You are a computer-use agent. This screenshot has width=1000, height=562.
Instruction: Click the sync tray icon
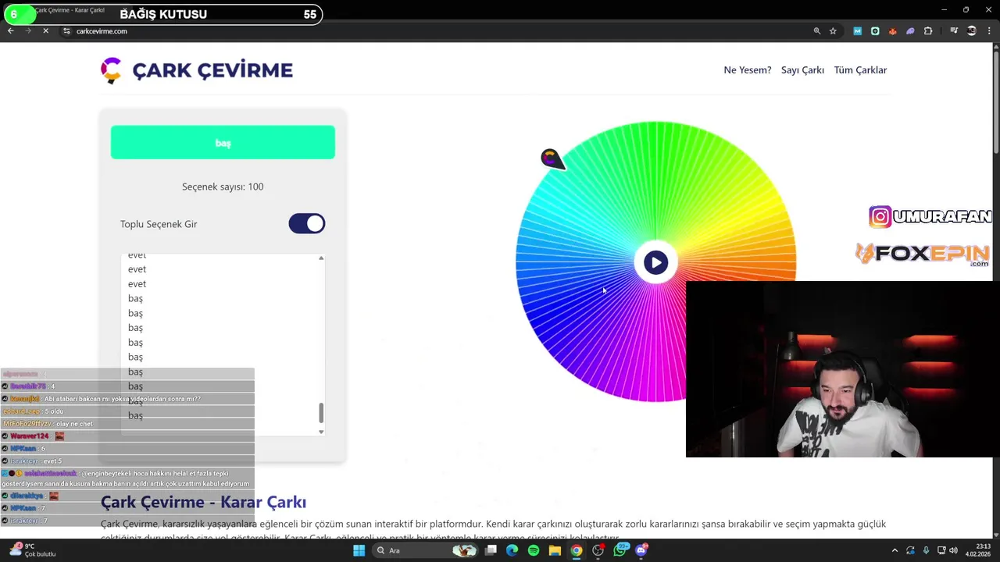(x=910, y=550)
